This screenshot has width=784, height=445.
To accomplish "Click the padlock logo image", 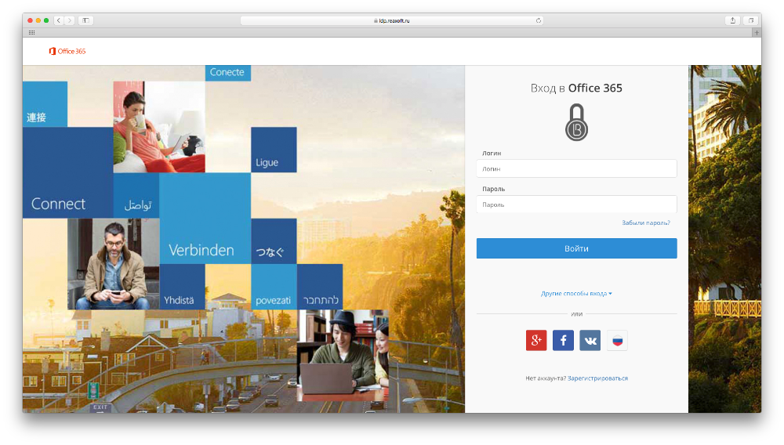I will pyautogui.click(x=576, y=122).
